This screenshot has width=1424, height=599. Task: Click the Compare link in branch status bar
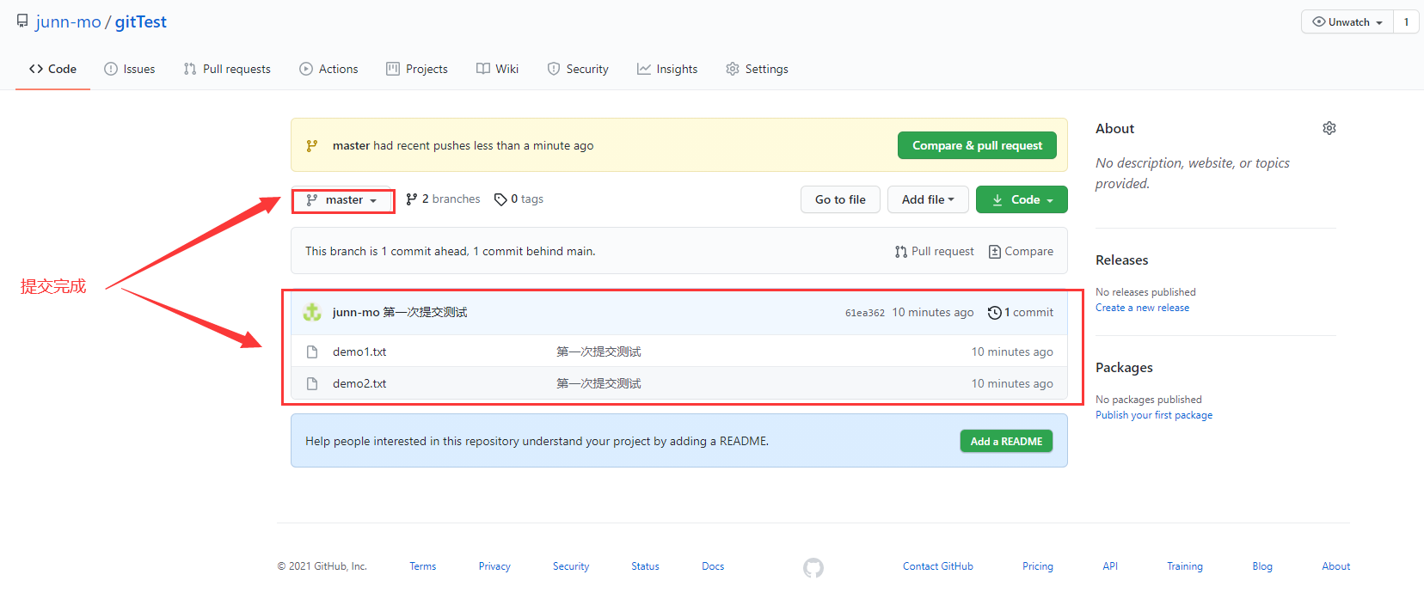click(x=1021, y=251)
